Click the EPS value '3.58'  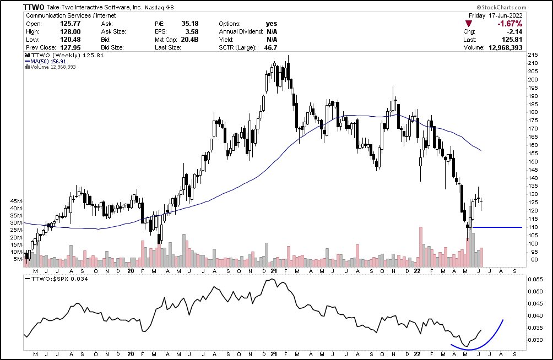click(192, 32)
